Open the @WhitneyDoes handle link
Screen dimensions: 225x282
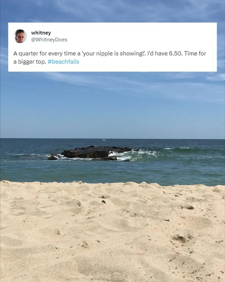(x=49, y=39)
